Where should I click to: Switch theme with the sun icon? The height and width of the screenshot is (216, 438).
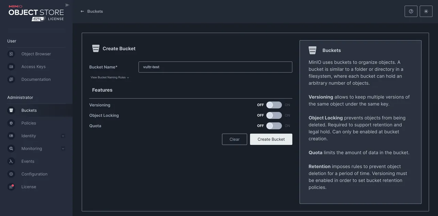click(x=426, y=11)
